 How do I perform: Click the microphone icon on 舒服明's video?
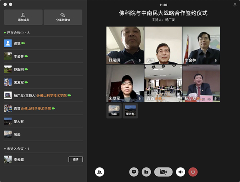click(140, 60)
